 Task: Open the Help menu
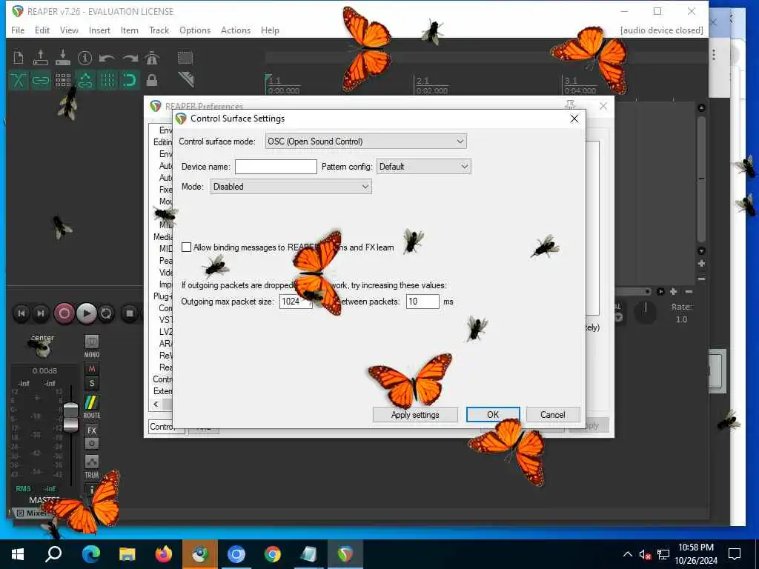[270, 30]
